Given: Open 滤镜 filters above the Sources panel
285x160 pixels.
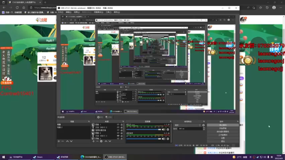Looking at the screenshot, I should (x=109, y=117).
